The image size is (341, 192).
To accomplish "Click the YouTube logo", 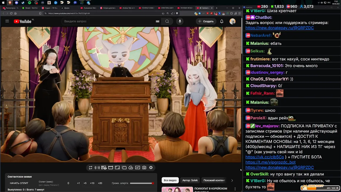I will click(23, 21).
